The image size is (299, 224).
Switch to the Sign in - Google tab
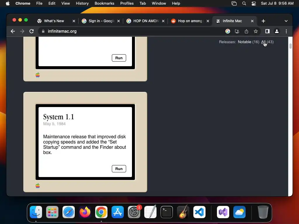(x=101, y=21)
